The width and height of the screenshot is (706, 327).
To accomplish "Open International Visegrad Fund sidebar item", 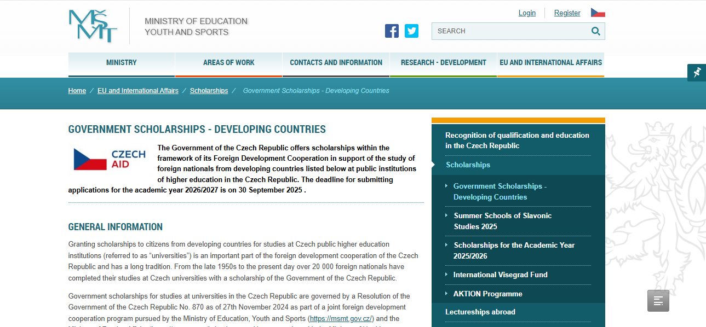I will click(x=500, y=275).
